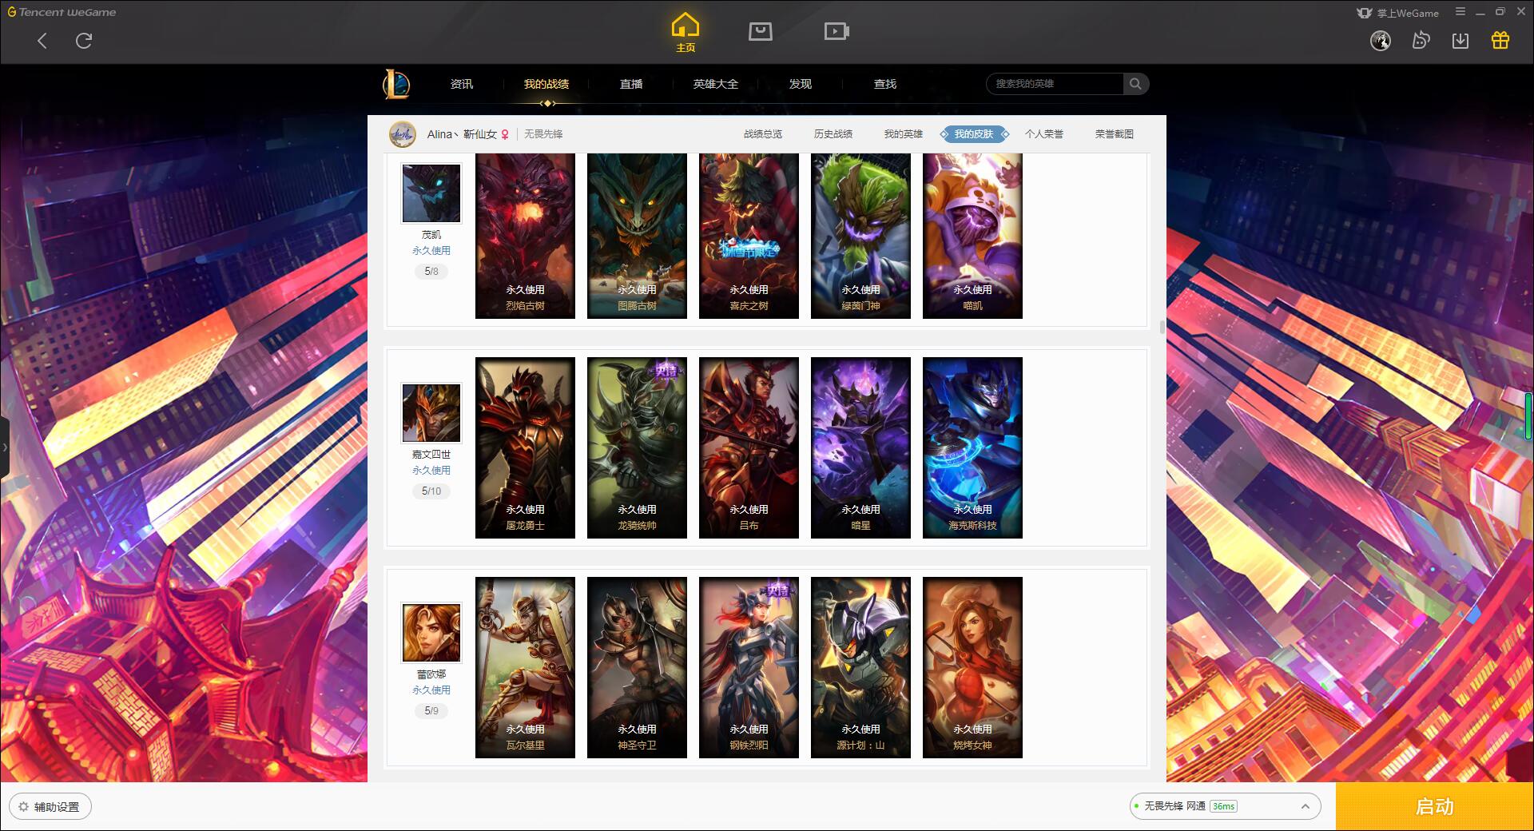The image size is (1534, 831).
Task: Click the 5/8 skin count badge
Action: (431, 272)
